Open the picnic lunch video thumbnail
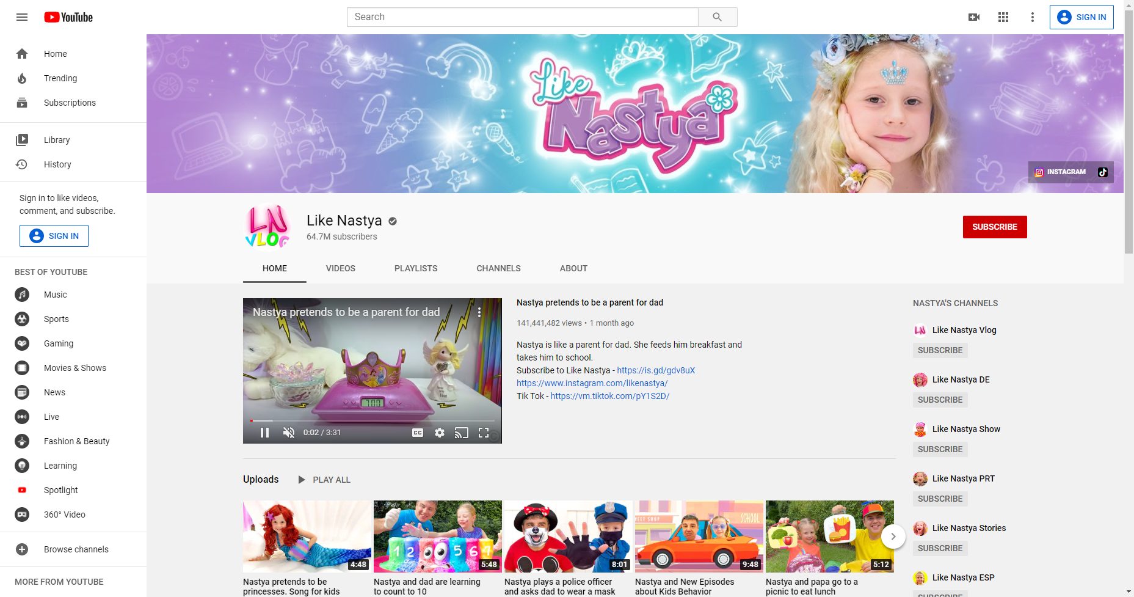Screen dimensions: 1134x597 830,537
